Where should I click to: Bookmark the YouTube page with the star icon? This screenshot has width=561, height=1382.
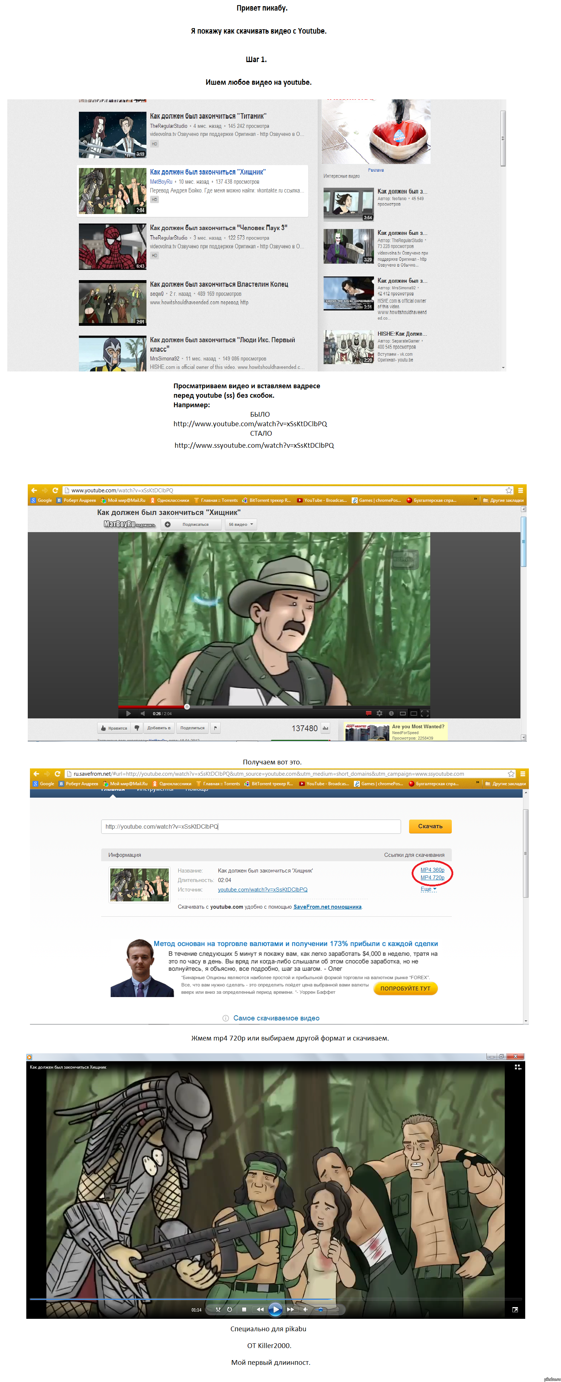(x=509, y=490)
